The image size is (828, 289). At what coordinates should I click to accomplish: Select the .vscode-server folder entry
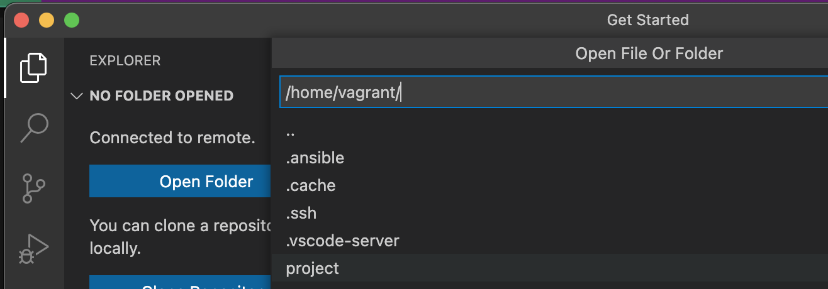pos(554,241)
